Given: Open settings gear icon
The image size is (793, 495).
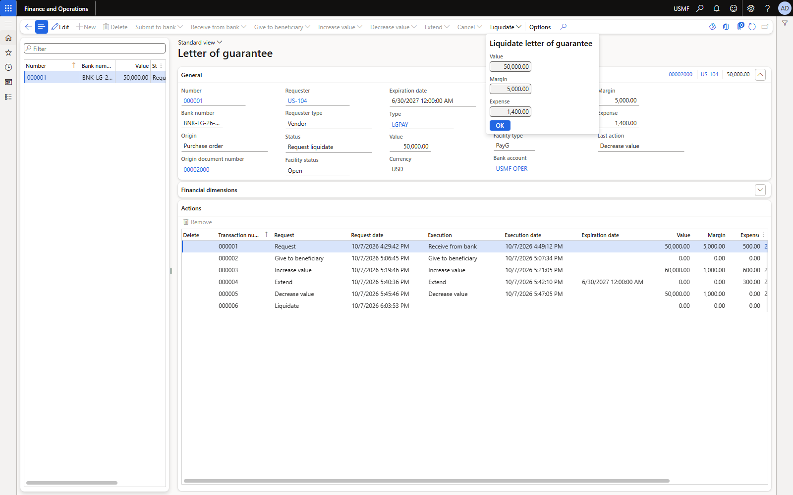Looking at the screenshot, I should pyautogui.click(x=751, y=8).
